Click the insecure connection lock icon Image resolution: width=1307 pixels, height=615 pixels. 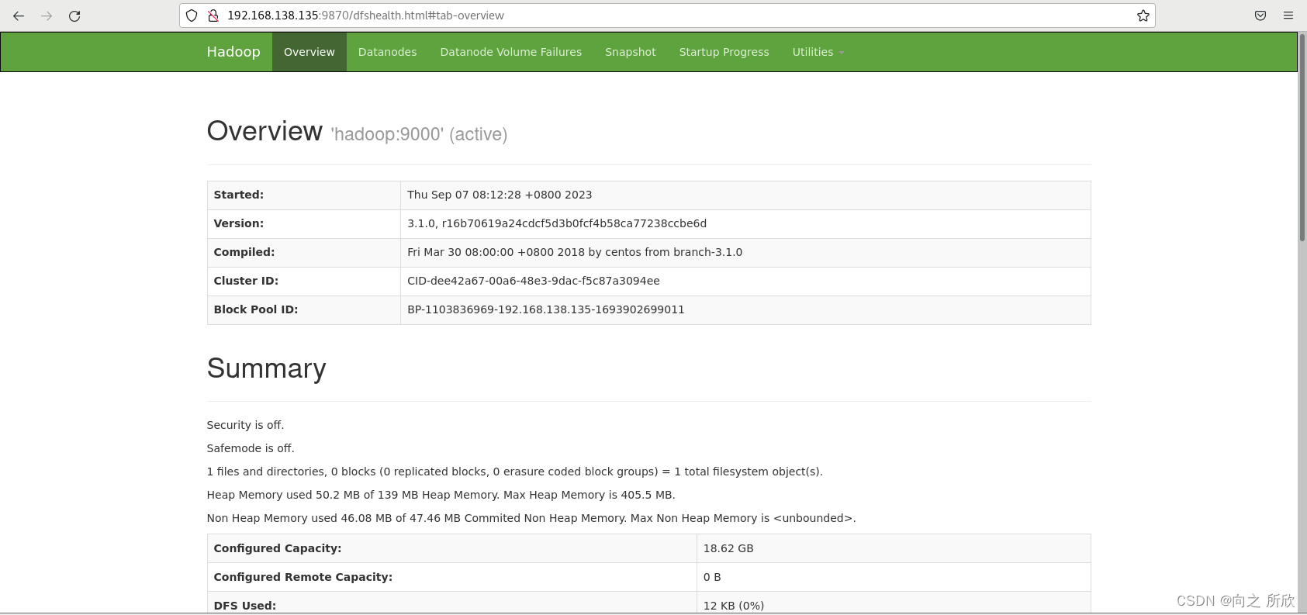tap(213, 16)
